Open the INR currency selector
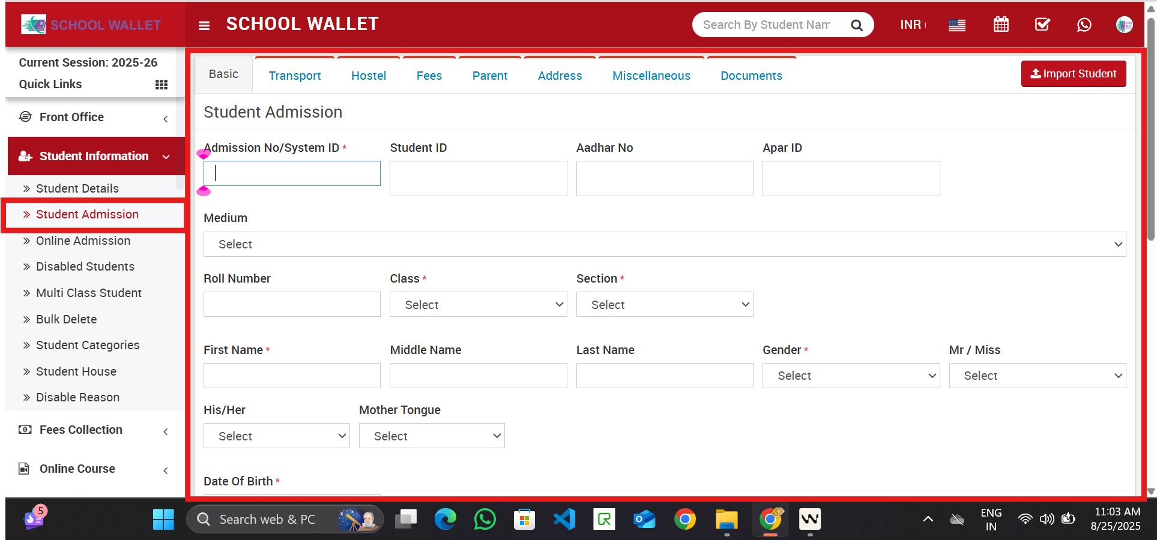 click(x=913, y=25)
